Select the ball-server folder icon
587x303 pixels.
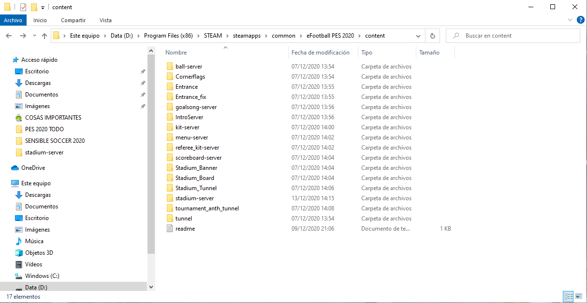[170, 67]
